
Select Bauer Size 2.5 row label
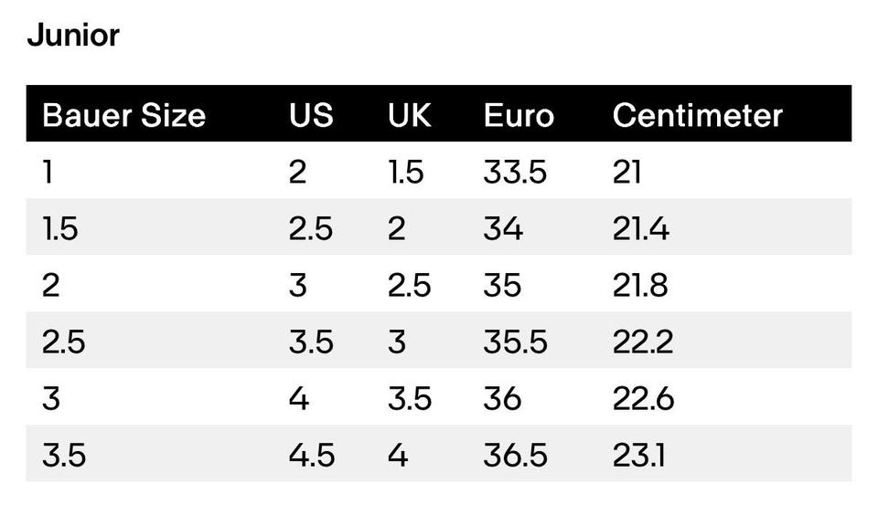point(64,342)
